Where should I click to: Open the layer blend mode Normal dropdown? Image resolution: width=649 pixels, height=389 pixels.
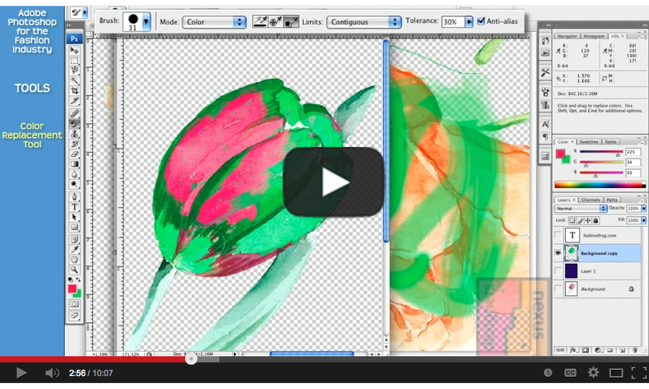click(x=580, y=208)
